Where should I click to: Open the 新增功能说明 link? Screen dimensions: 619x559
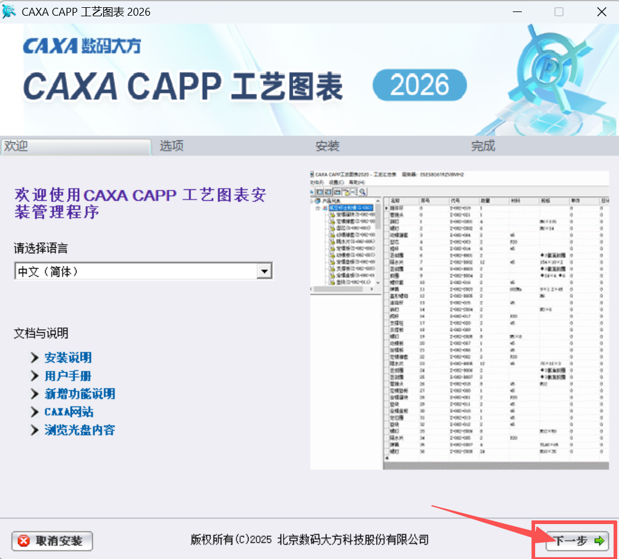pyautogui.click(x=80, y=394)
